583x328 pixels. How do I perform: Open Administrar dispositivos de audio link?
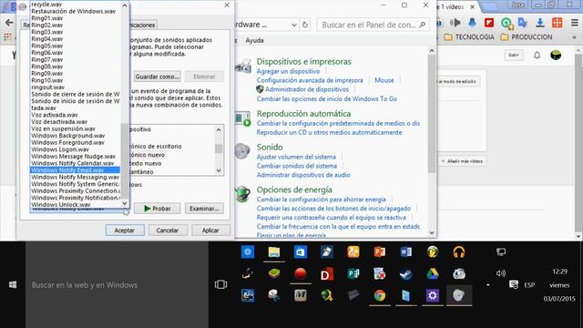(x=303, y=175)
